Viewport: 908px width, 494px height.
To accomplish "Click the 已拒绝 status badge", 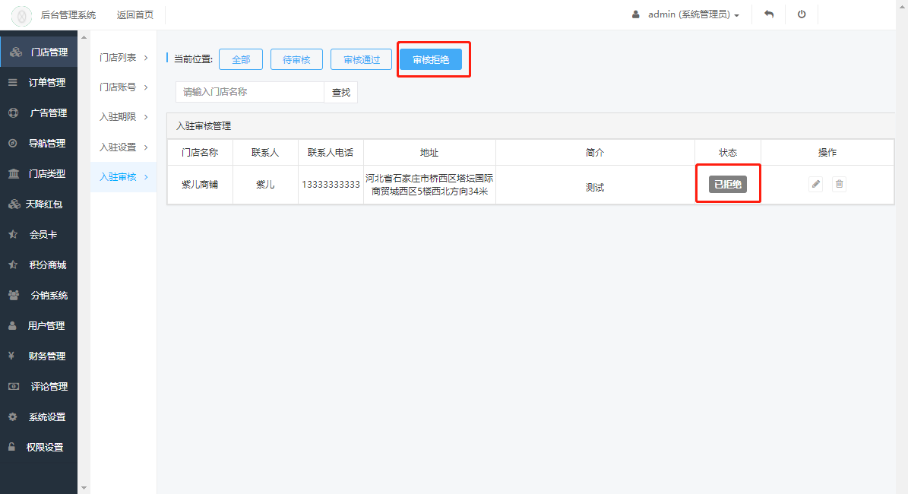I will coord(728,184).
